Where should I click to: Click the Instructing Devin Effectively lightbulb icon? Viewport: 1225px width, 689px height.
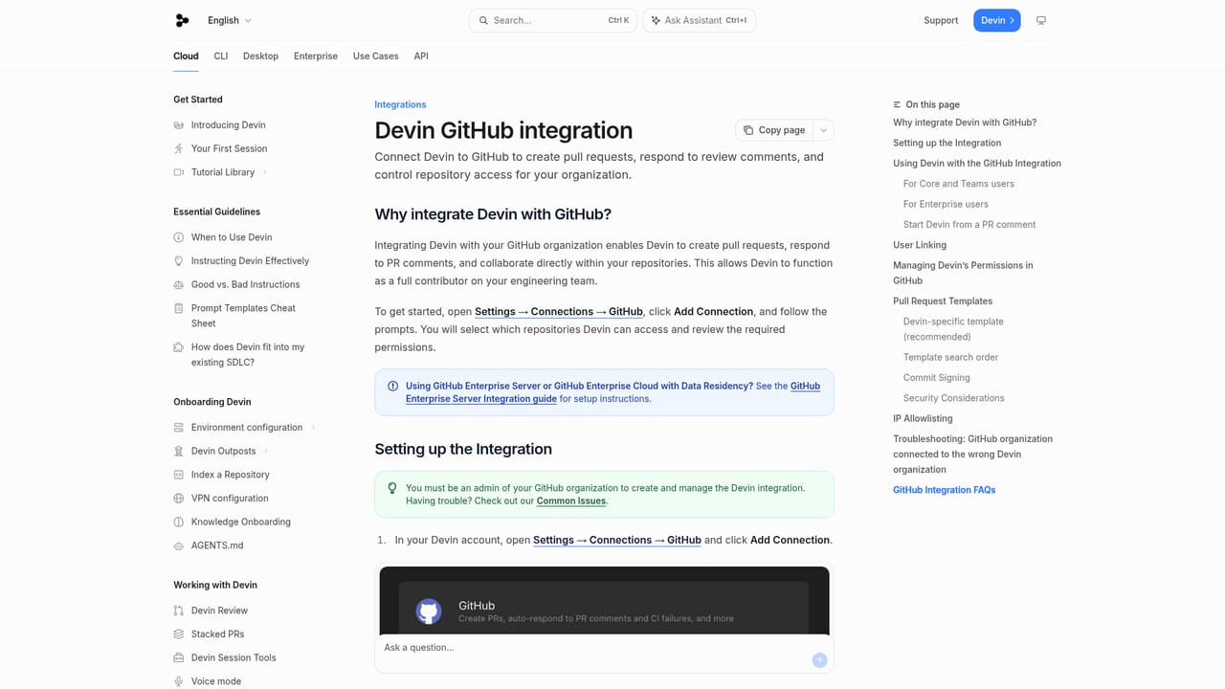click(179, 261)
